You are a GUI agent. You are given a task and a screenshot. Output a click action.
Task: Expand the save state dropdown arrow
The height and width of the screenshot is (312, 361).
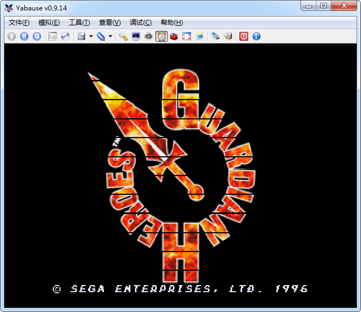91,36
